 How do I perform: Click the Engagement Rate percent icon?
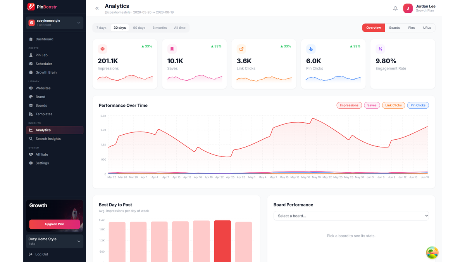tap(381, 49)
